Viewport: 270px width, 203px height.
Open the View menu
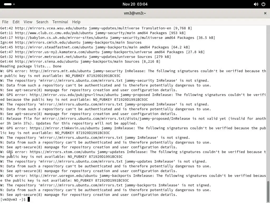[x=28, y=22]
